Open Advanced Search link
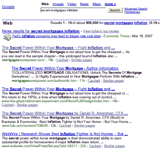This screenshot has width=160, height=151. tap(136, 9)
